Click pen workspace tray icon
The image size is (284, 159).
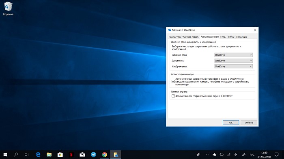[x=243, y=155]
